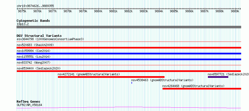Click the 9876k ruler tick label
The image size is (249, 111).
(x=37, y=11)
